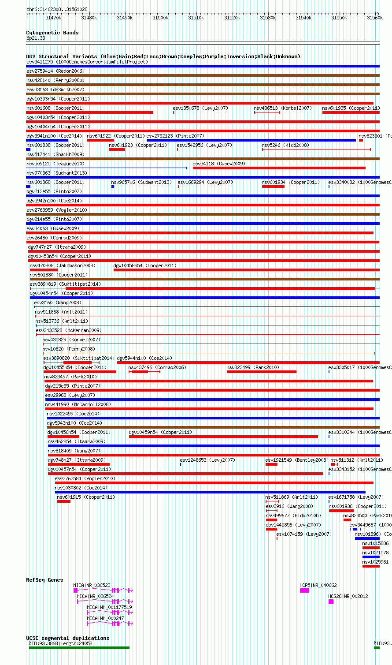Click the esv3160 (Wang2008) label
The width and height of the screenshot is (392, 665).
[x=58, y=303]
